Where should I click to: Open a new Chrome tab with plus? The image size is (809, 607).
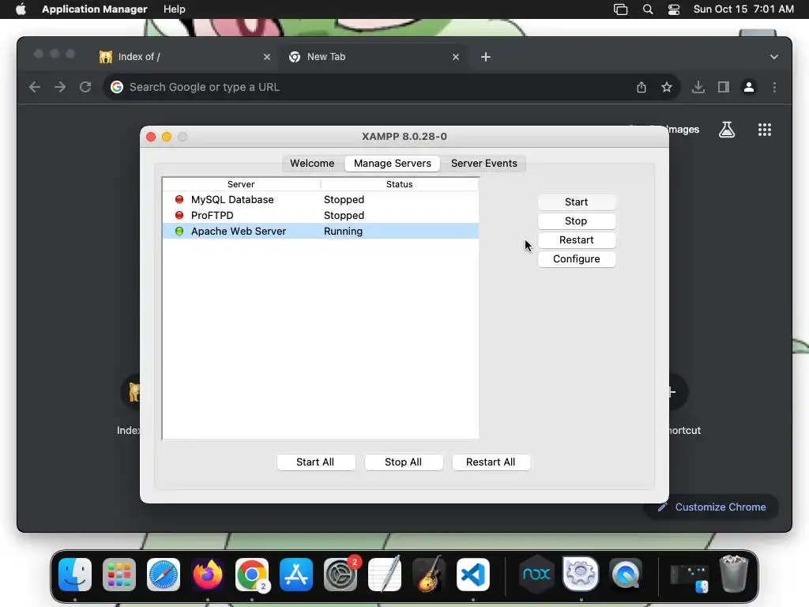click(486, 57)
